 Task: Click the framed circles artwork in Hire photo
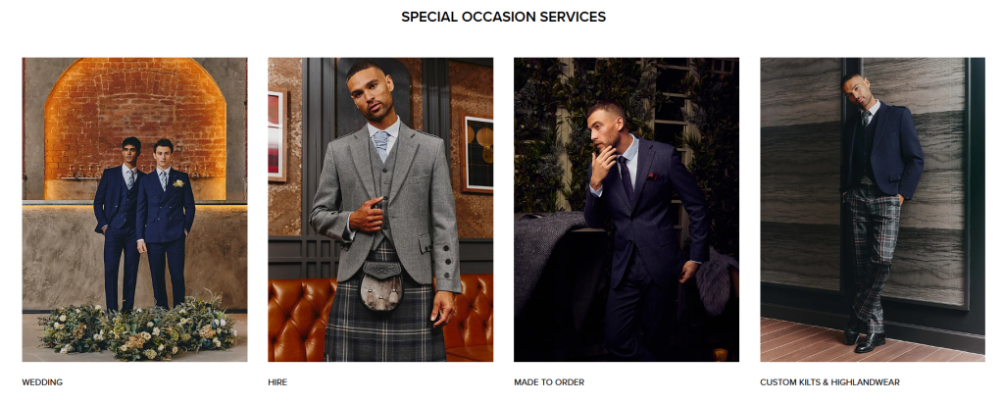click(x=477, y=154)
